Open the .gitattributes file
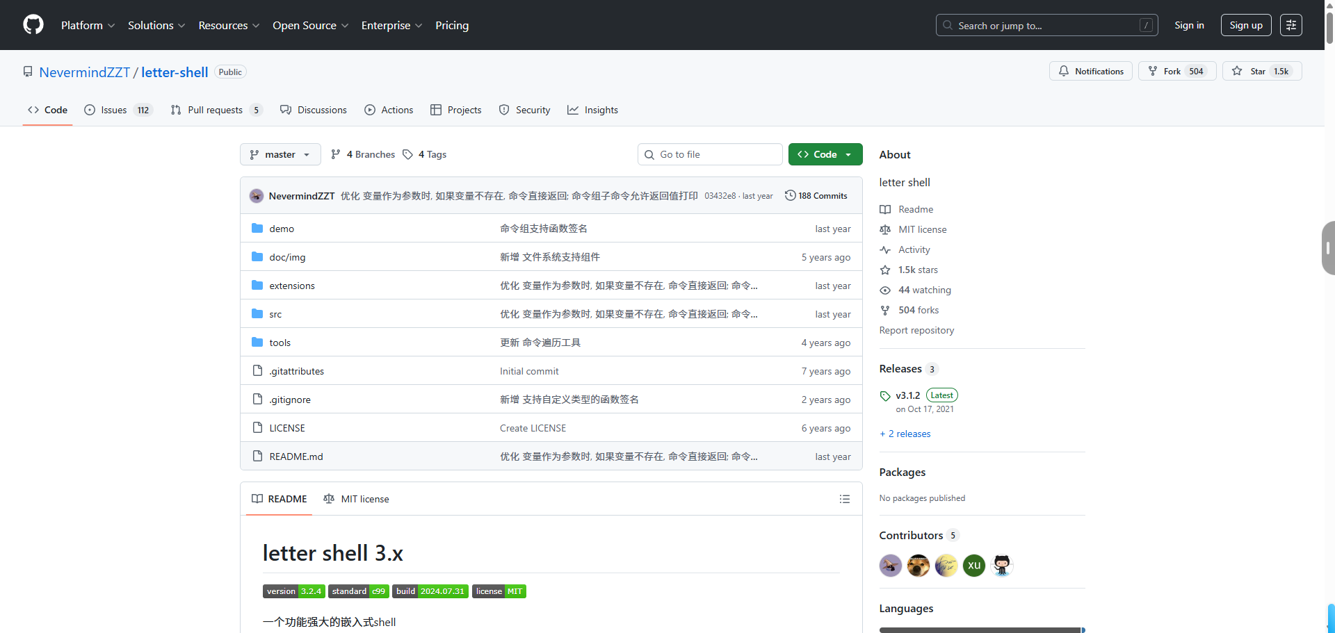 (x=296, y=371)
